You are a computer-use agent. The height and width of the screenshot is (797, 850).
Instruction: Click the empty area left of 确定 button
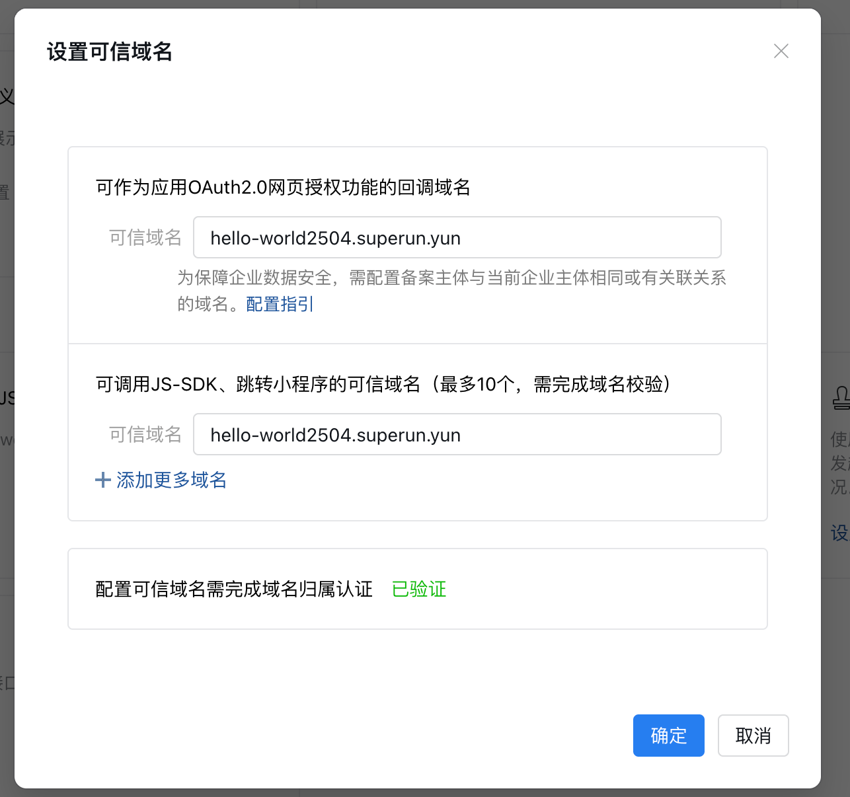click(x=397, y=736)
